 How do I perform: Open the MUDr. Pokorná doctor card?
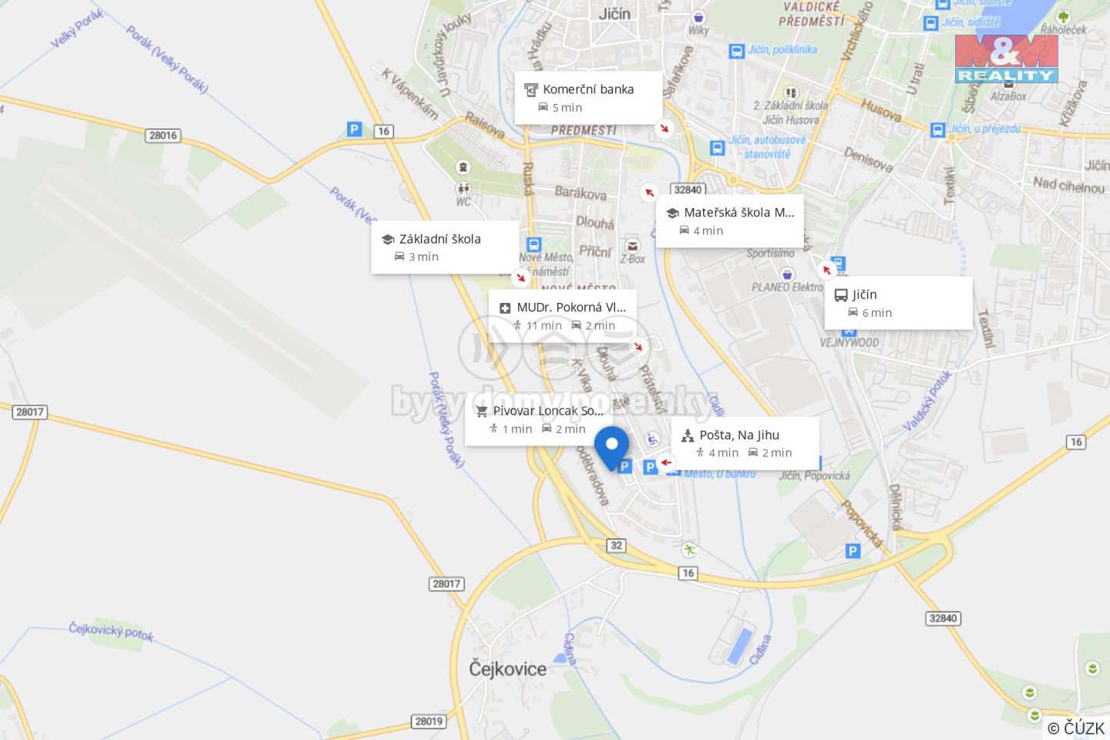pos(563,315)
